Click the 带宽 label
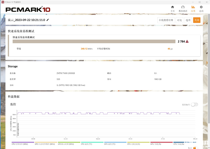The image size is (210, 149). click(19, 49)
